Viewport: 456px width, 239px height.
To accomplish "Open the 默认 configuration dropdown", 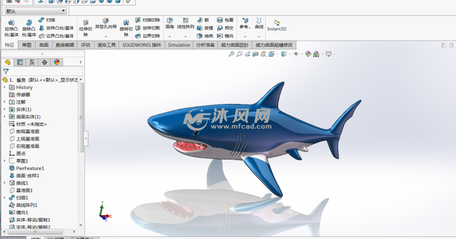I will 36,11.
